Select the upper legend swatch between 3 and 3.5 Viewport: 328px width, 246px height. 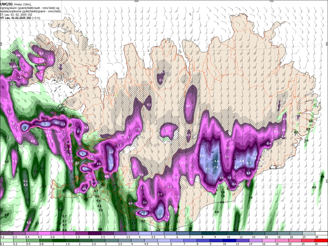120,233
